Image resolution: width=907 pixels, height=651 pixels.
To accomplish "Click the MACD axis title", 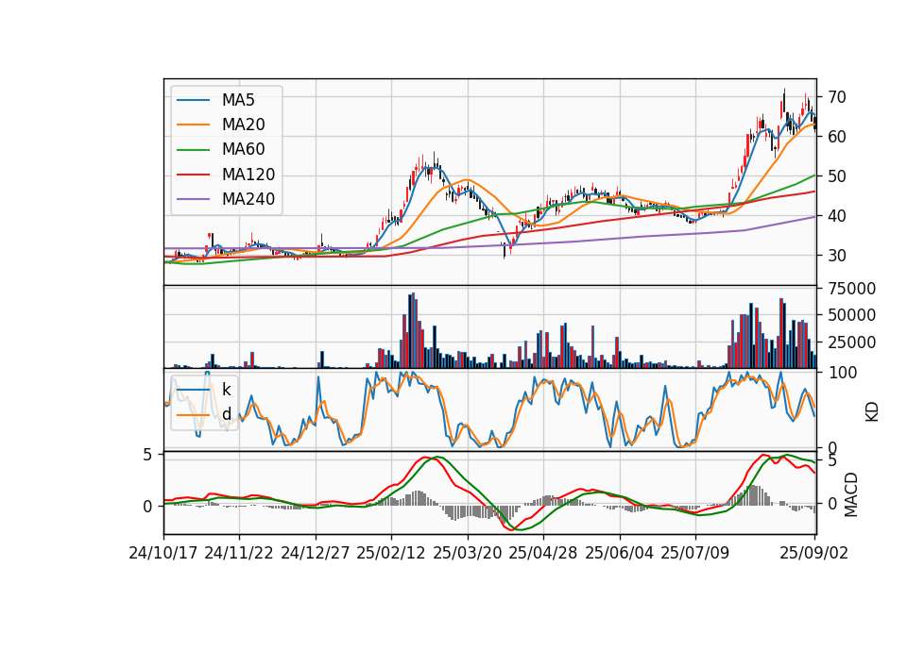I will point(851,494).
